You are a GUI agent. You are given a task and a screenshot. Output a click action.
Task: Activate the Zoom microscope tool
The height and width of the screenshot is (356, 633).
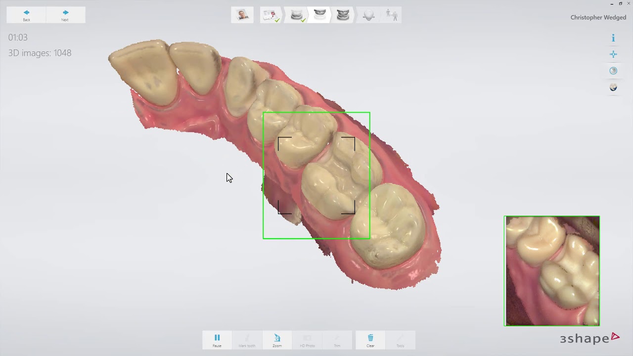point(277,340)
